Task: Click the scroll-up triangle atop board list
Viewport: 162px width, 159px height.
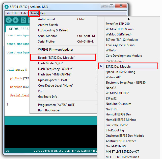Action: point(128,19)
